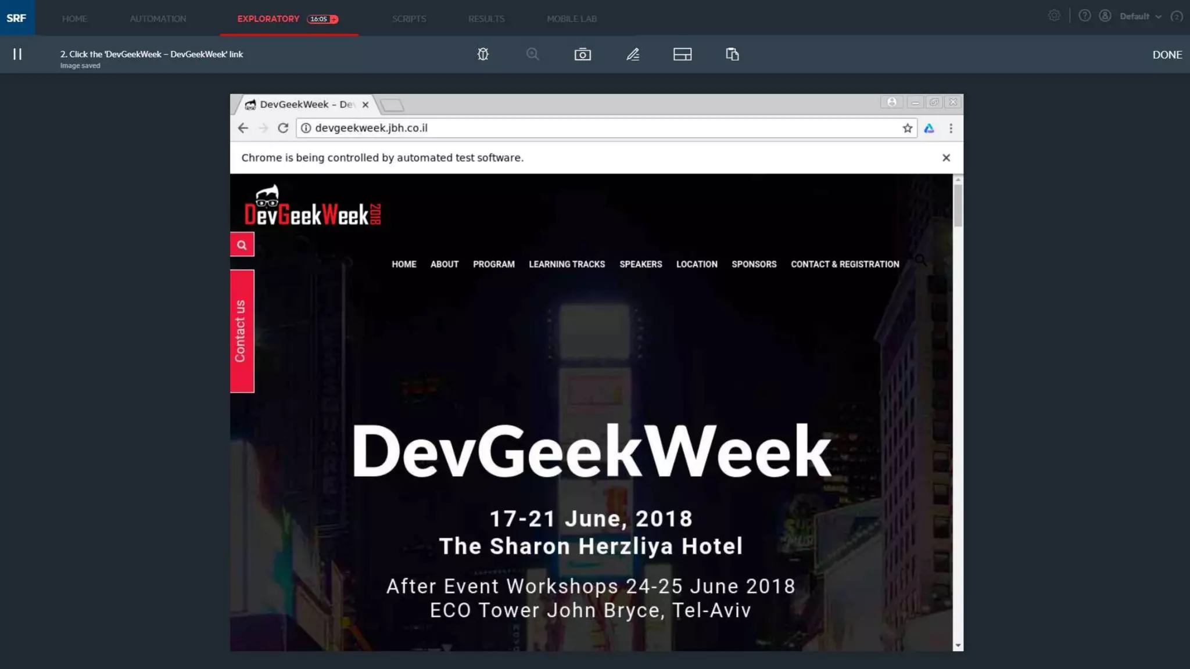Pause the exploratory session

[x=17, y=54]
